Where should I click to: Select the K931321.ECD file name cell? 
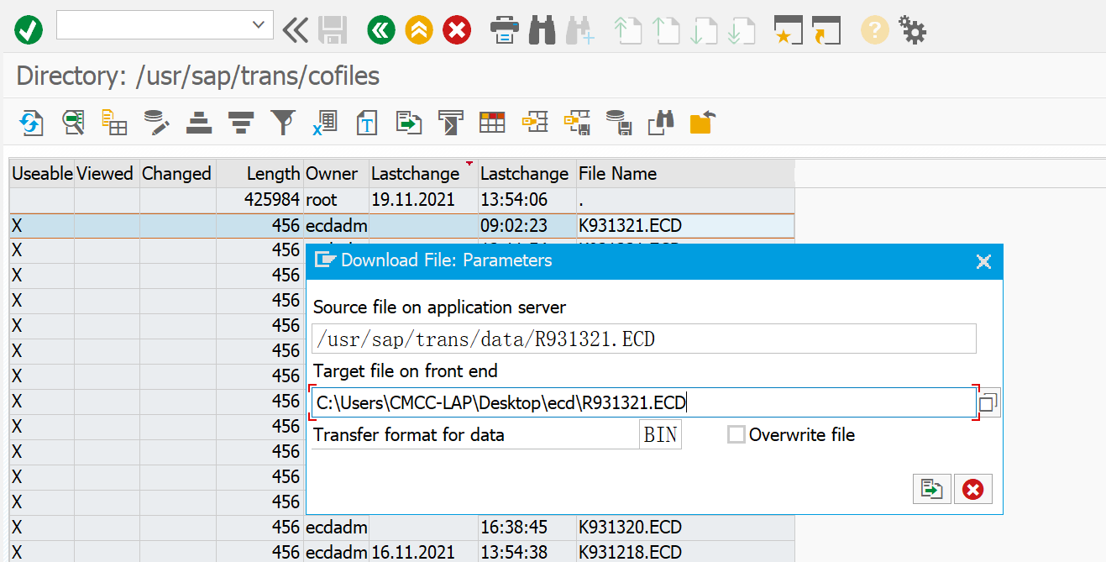(x=685, y=226)
